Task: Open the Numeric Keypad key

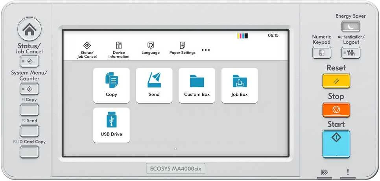Action: pyautogui.click(x=322, y=53)
